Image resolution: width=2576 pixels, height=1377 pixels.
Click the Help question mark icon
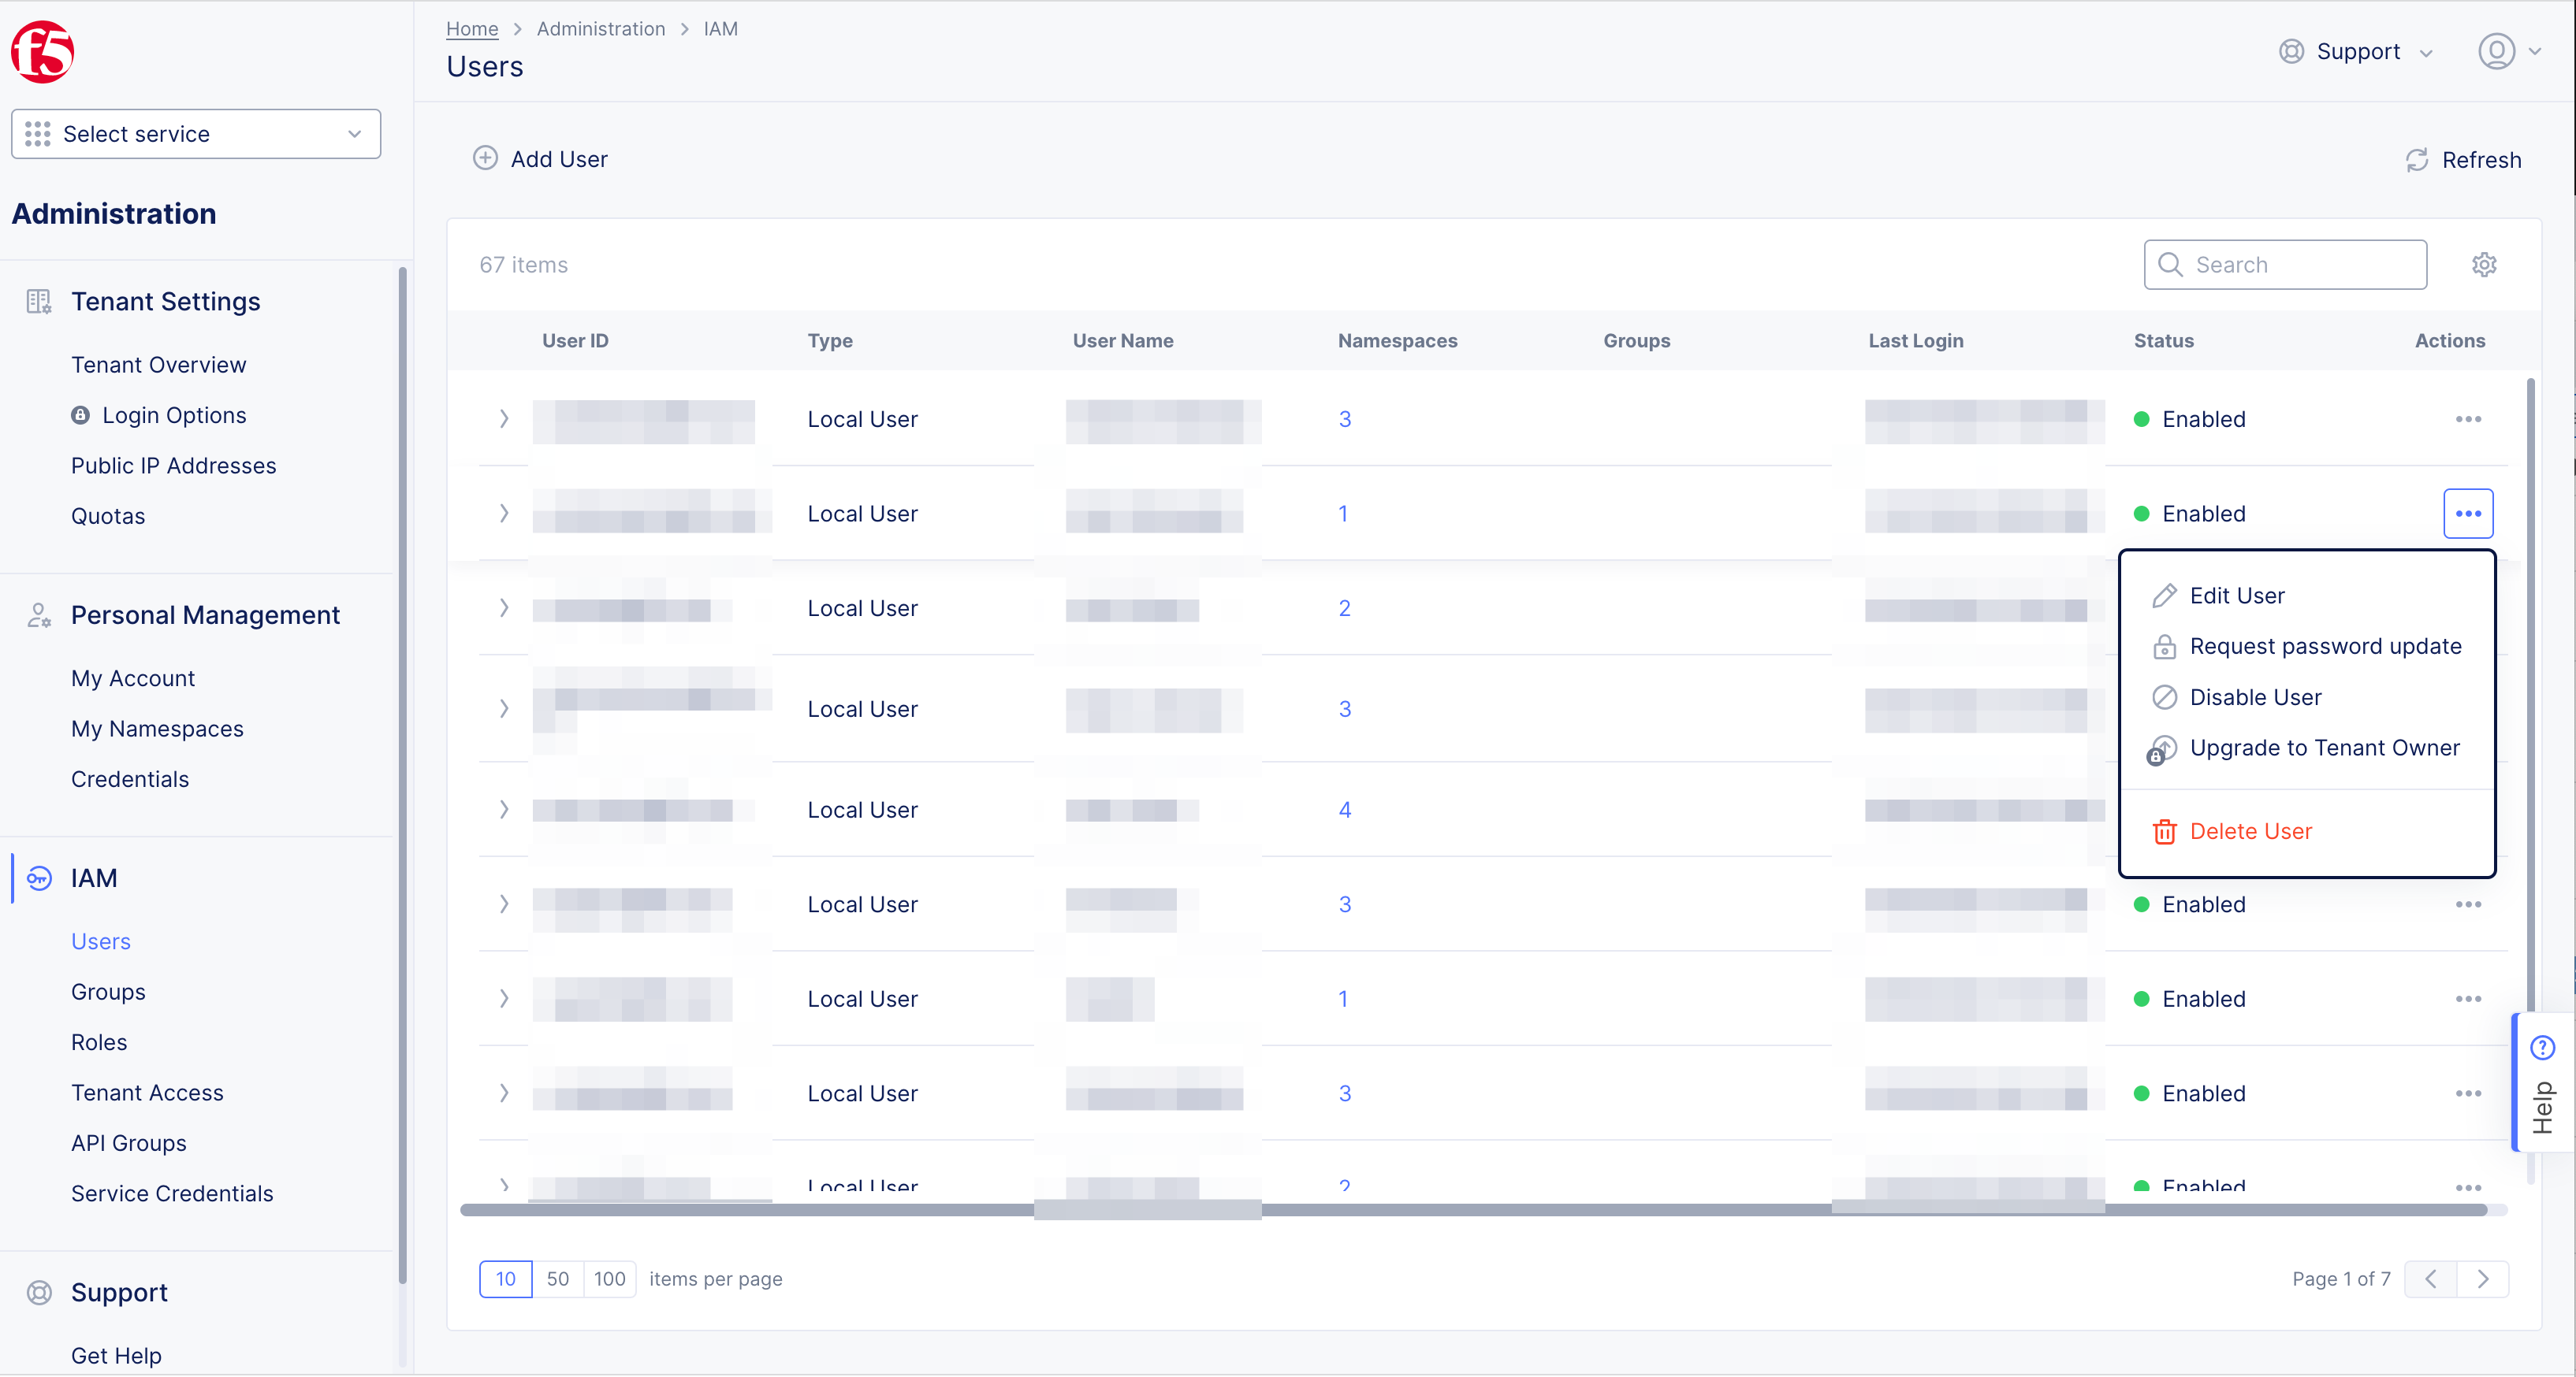[2542, 1047]
